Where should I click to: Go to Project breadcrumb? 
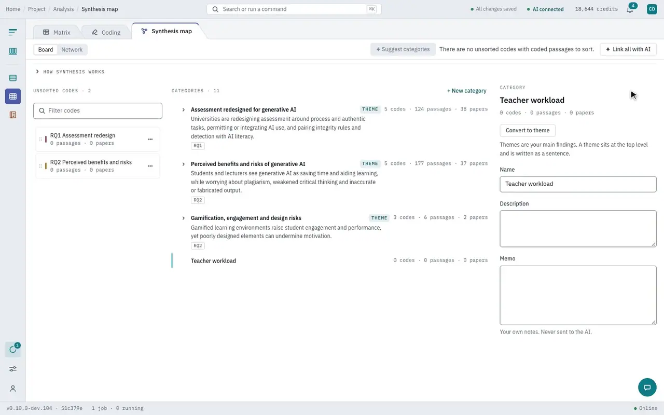37,9
